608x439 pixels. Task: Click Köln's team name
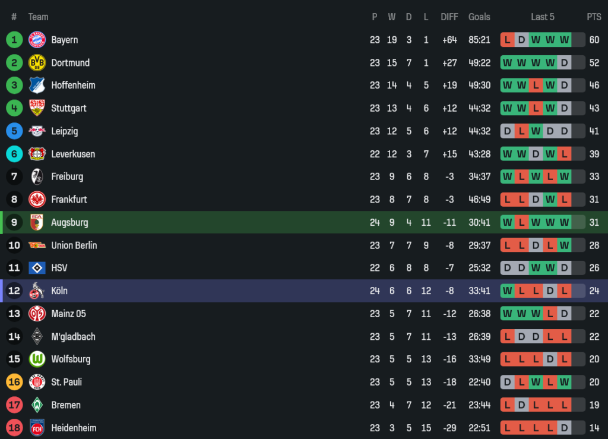tap(59, 291)
